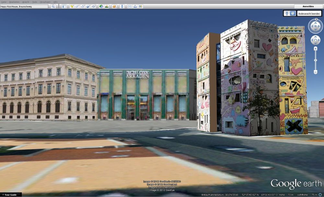Select the add path tool
Viewport: 324px width, 197px height.
tap(83, 6)
